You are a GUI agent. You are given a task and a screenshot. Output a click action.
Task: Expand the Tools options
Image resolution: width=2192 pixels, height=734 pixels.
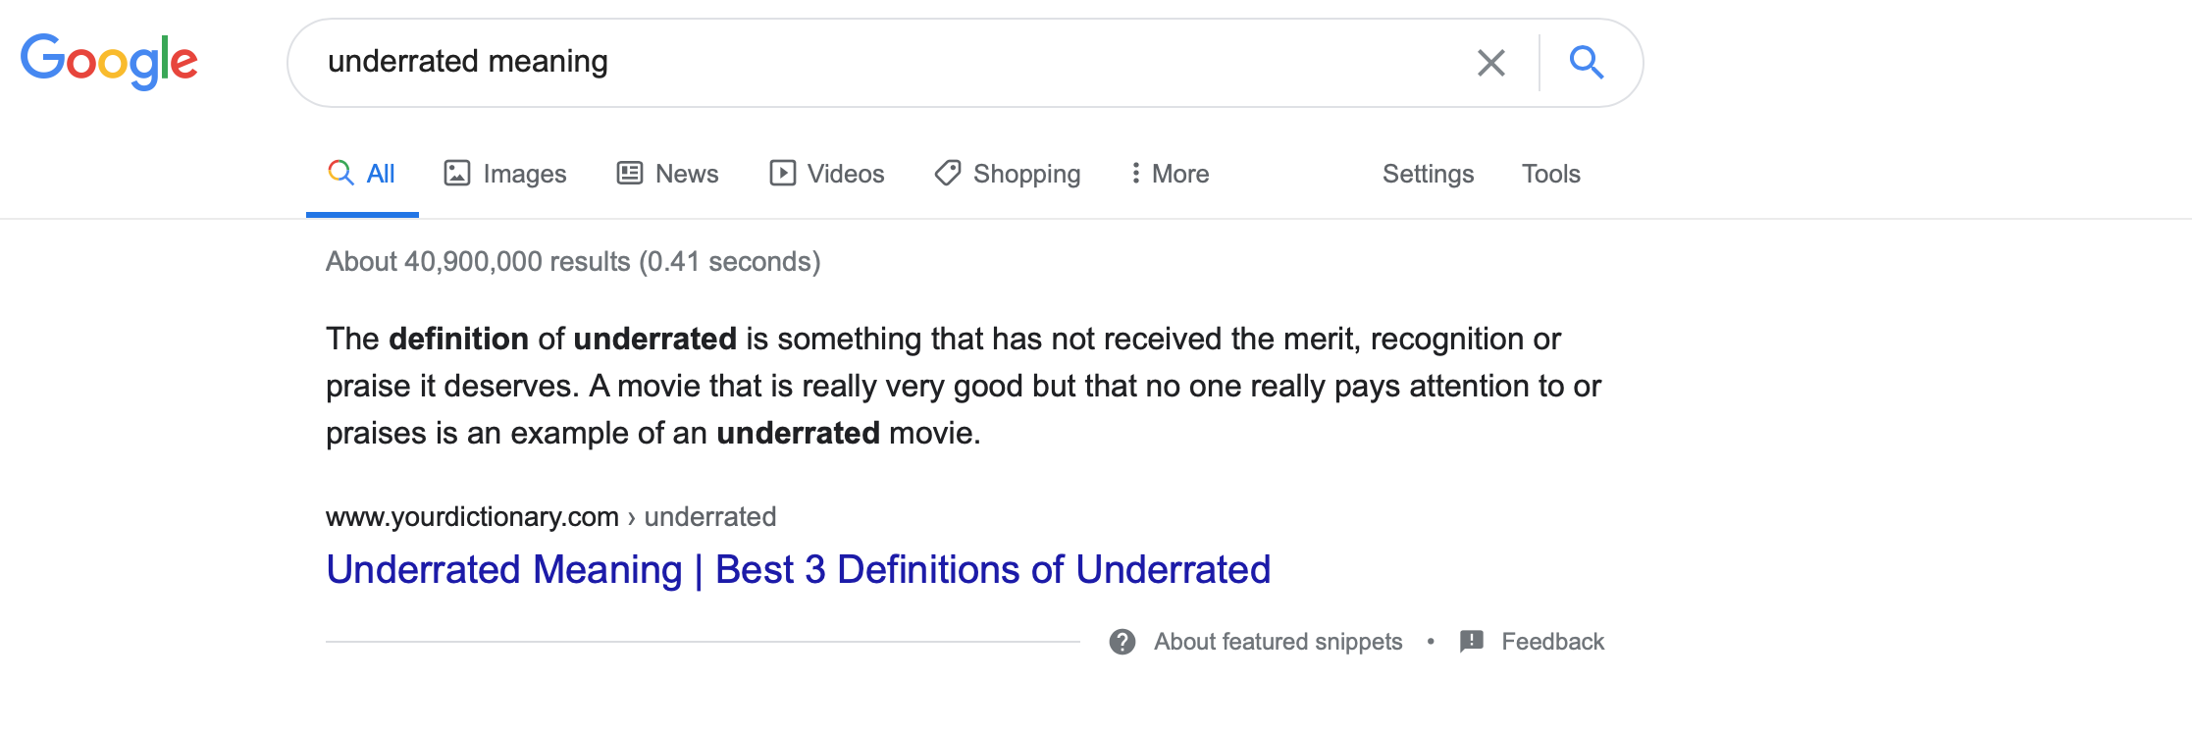pyautogui.click(x=1550, y=174)
